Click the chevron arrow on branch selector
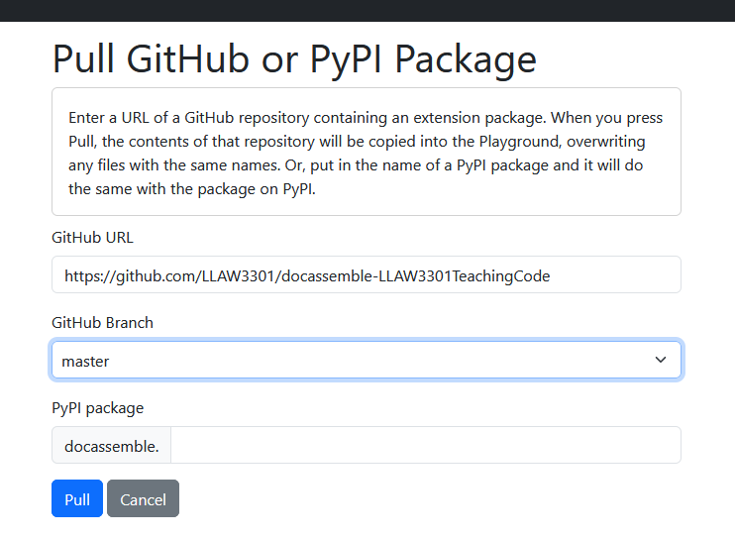735x539 pixels. click(661, 361)
